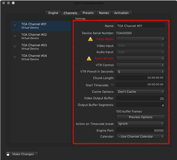Click the 'Calendar:' label
Image resolution: width=177 pixels, height=160 pixels.
click(x=107, y=136)
